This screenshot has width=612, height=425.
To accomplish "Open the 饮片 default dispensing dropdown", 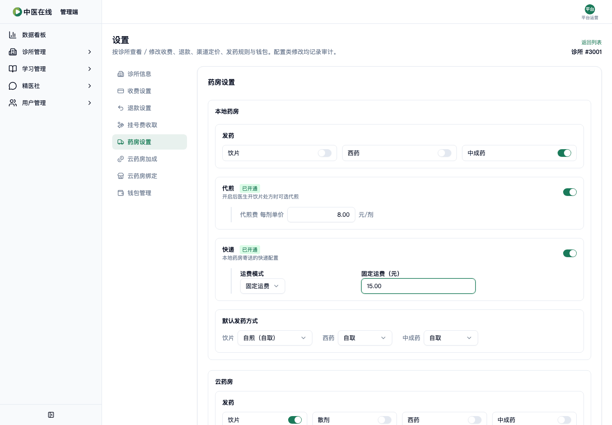I will point(275,338).
